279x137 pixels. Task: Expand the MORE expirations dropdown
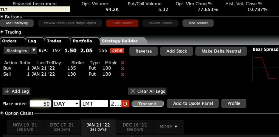168,127
